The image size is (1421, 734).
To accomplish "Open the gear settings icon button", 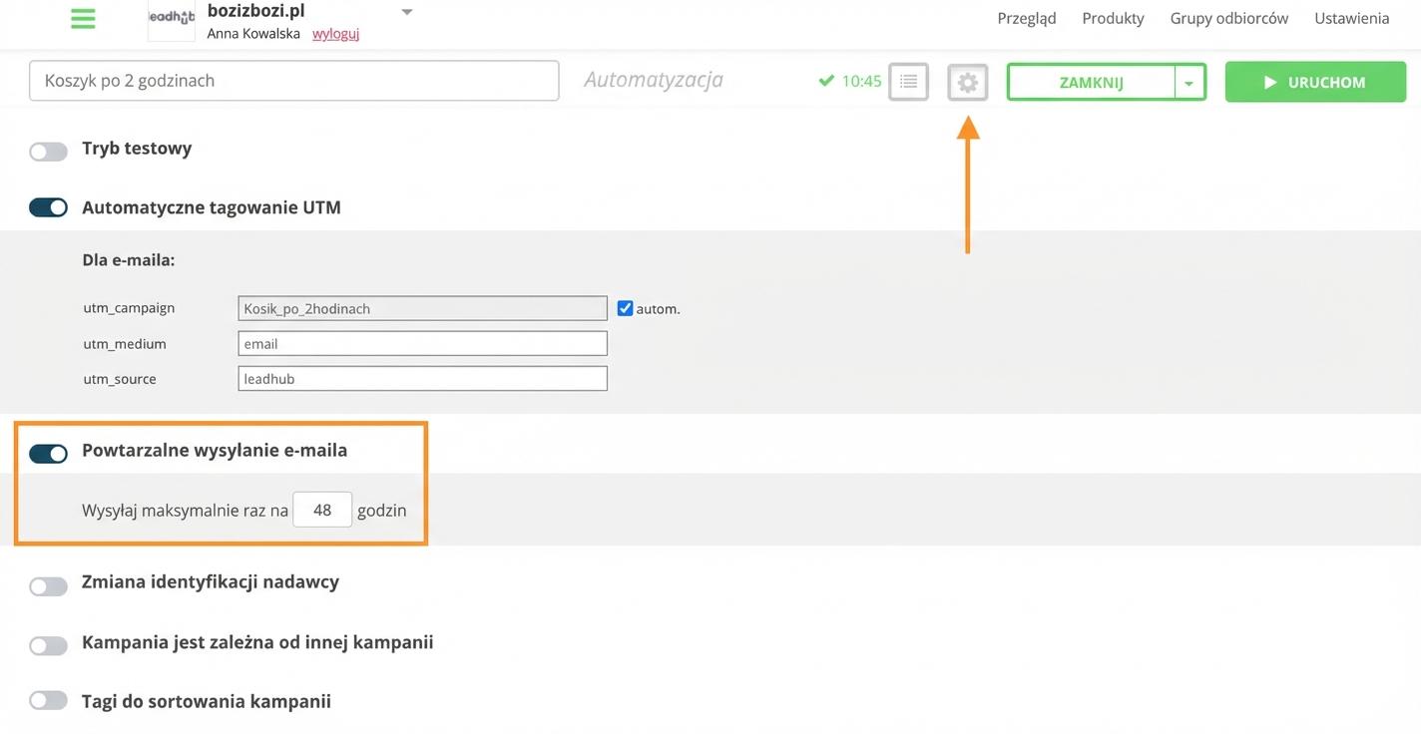I will (x=967, y=83).
